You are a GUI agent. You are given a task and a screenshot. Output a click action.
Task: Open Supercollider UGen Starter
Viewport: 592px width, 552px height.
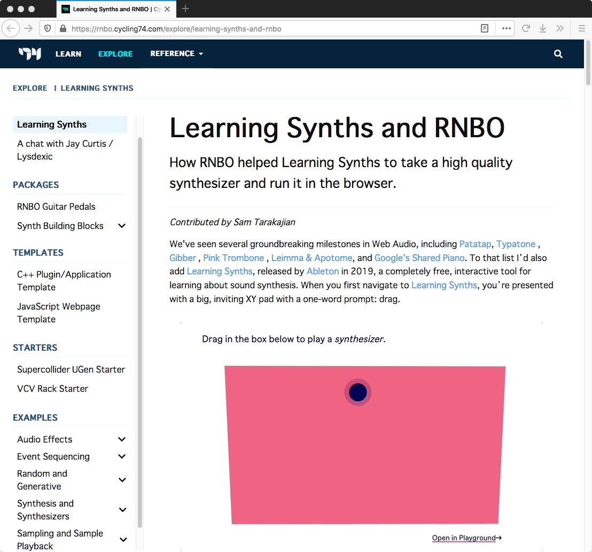point(71,369)
